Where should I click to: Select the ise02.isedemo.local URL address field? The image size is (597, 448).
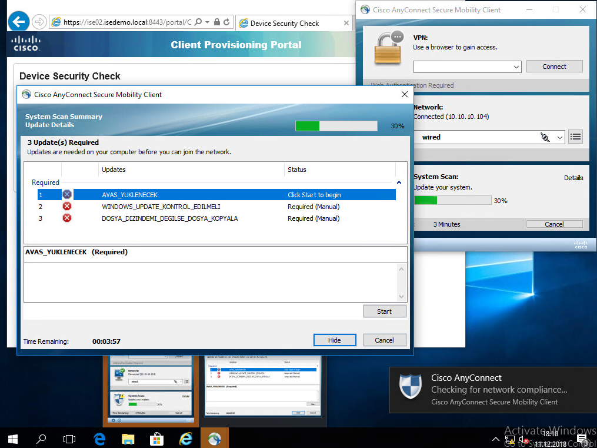[x=127, y=22]
